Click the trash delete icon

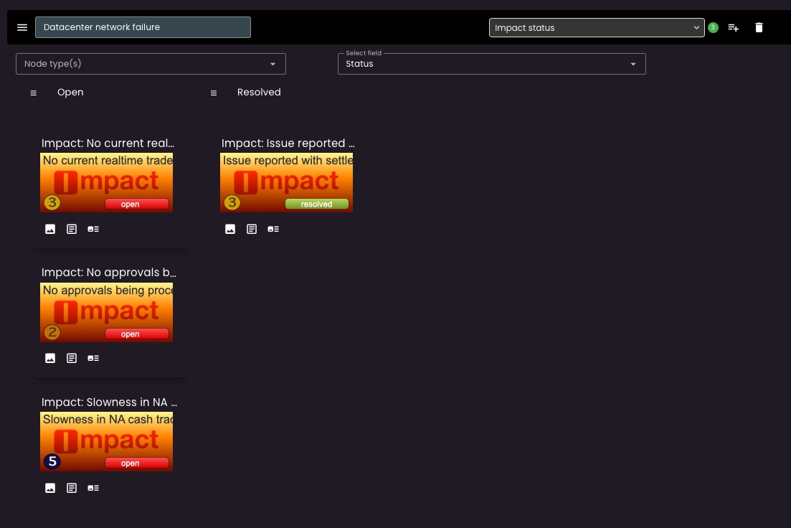[759, 27]
